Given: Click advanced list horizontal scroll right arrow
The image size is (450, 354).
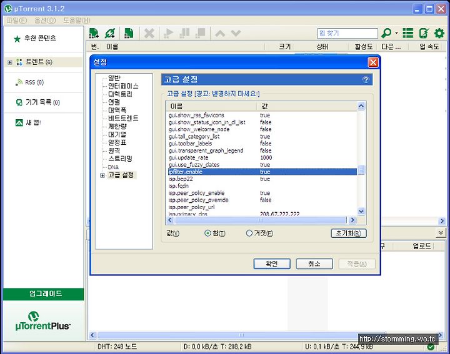Looking at the screenshot, I should tap(352, 220).
